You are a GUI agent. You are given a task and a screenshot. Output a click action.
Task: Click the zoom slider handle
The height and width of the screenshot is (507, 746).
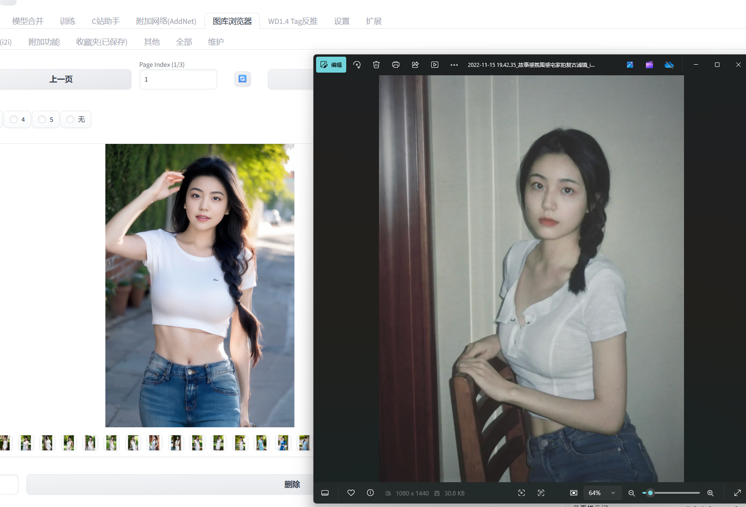pos(650,493)
